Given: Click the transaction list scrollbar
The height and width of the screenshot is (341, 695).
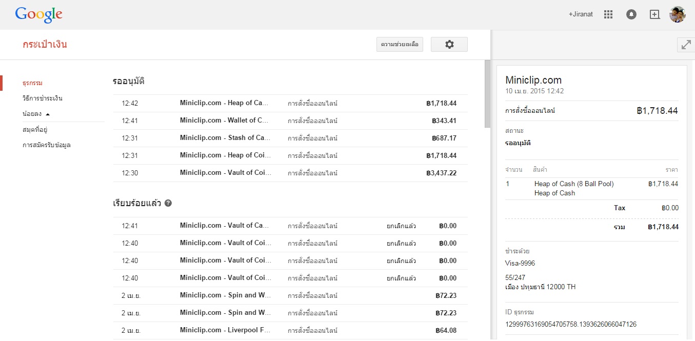Looking at the screenshot, I should (487, 95).
